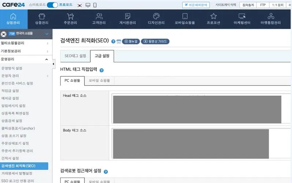Open 주문상태표기 설정 in sidebar
This screenshot has height=183, width=292.
tap(15, 143)
